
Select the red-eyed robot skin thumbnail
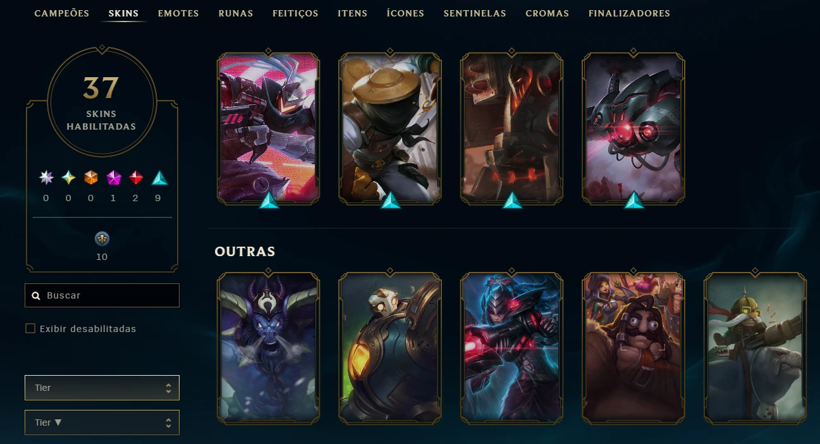[x=633, y=128]
